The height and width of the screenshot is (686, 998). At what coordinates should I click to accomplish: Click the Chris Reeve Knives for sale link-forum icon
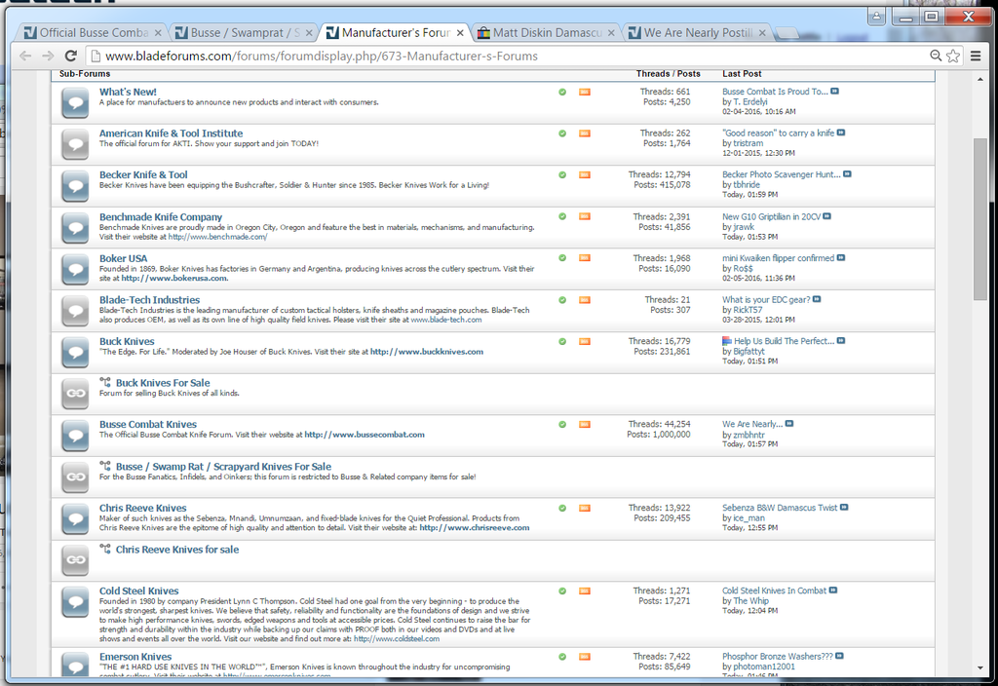click(x=75, y=560)
